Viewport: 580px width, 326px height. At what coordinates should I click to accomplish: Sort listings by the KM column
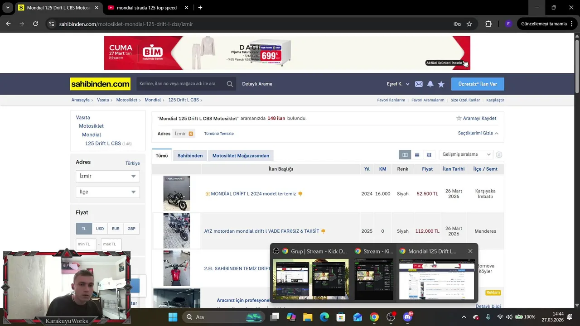click(x=382, y=169)
